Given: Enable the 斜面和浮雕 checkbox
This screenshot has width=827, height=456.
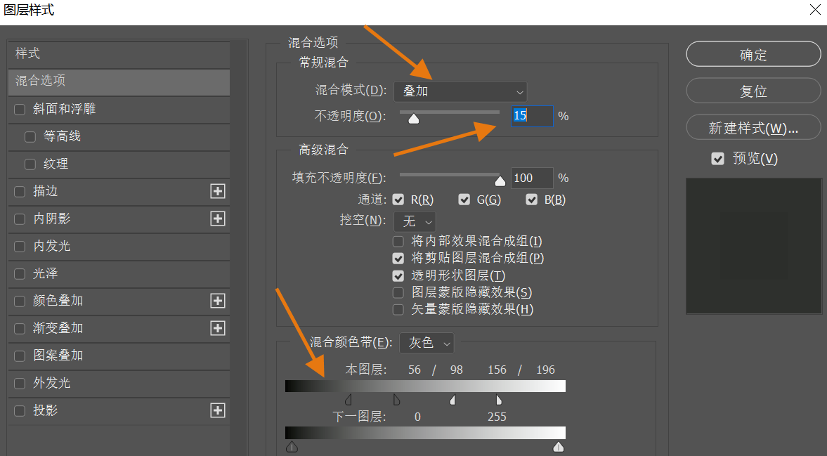Looking at the screenshot, I should tap(20, 109).
